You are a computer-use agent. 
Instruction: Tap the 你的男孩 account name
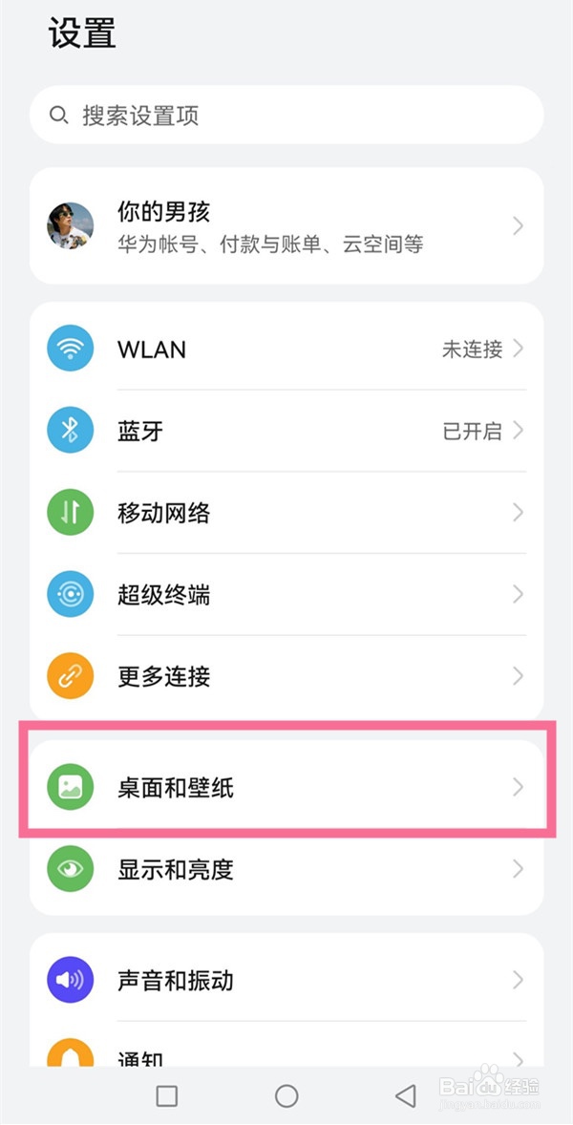click(x=163, y=212)
